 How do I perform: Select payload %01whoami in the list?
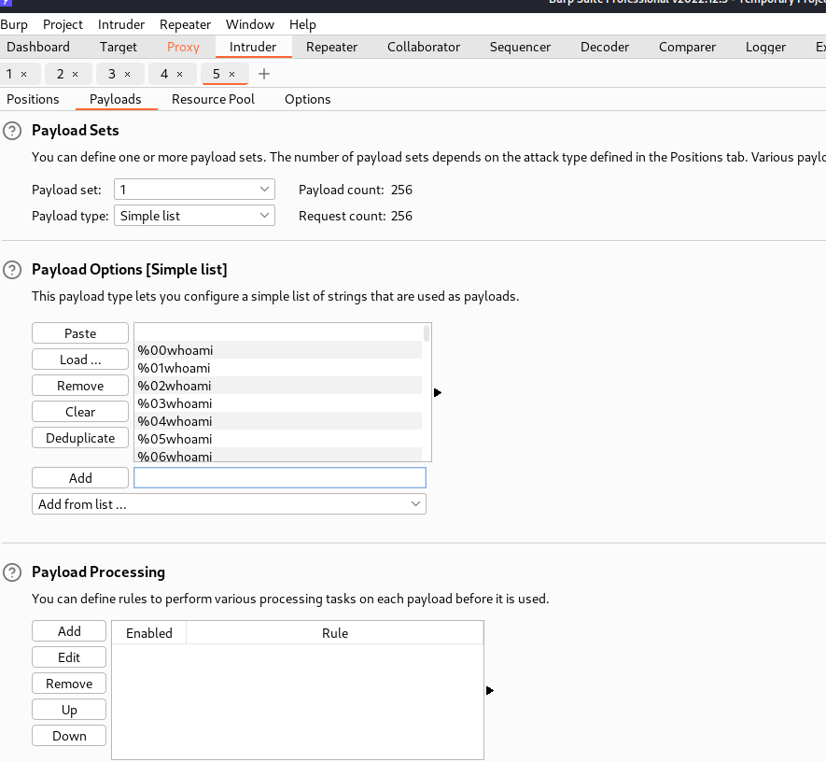click(x=278, y=368)
